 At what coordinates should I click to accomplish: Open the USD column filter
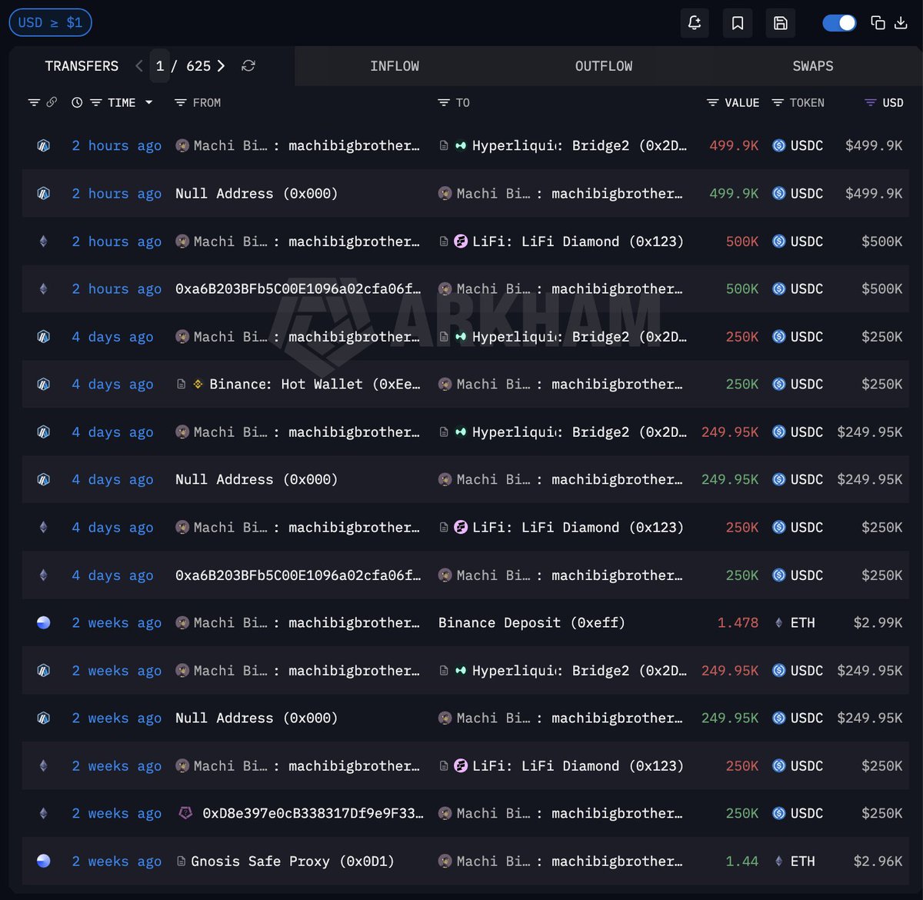[871, 102]
